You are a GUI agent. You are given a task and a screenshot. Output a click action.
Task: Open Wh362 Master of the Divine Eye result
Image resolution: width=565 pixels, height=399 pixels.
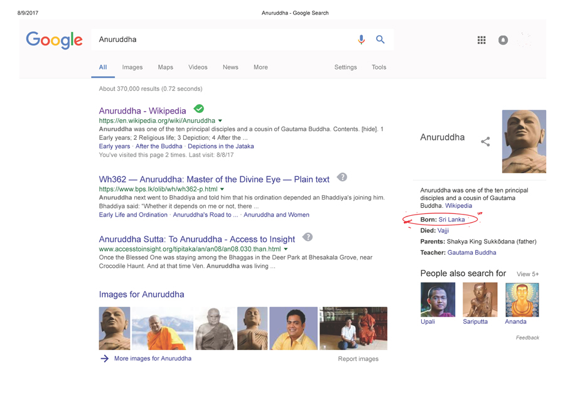(x=214, y=179)
